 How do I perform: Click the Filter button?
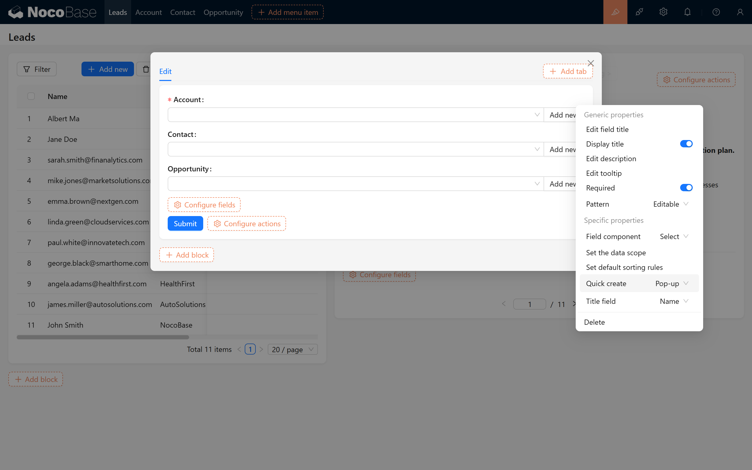(37, 69)
